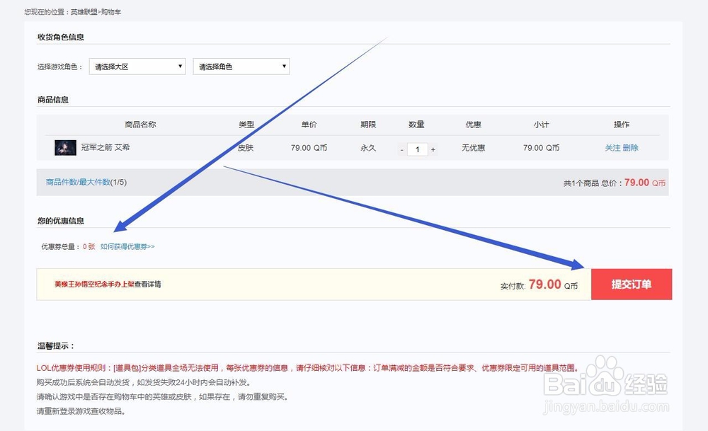708x431 pixels.
Task: Click the 商品件数/最大件数 link
Action: tap(78, 183)
